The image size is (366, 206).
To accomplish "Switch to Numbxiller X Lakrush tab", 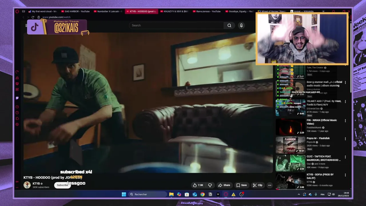I will click(108, 11).
